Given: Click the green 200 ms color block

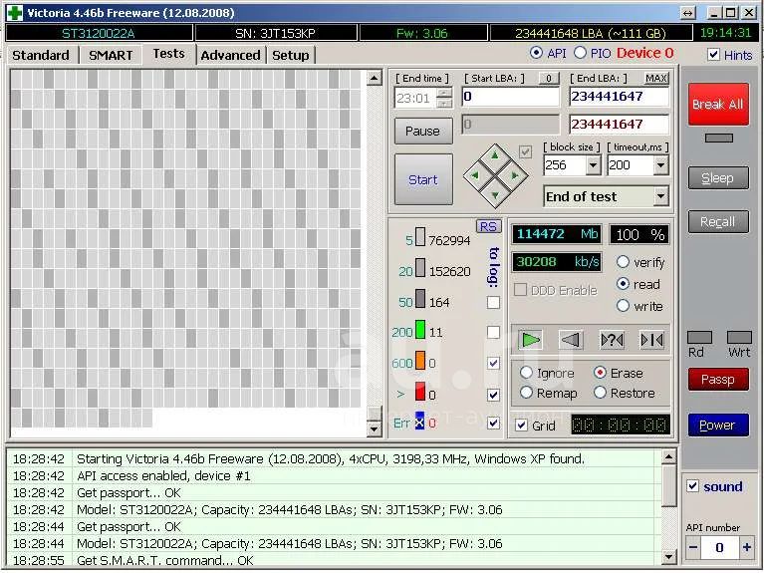Looking at the screenshot, I should coord(419,330).
